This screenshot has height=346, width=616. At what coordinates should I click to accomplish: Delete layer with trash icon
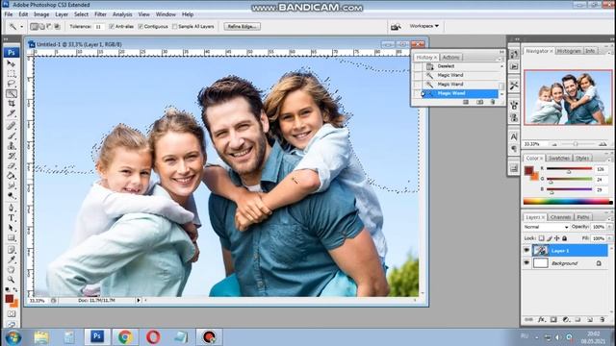click(602, 320)
